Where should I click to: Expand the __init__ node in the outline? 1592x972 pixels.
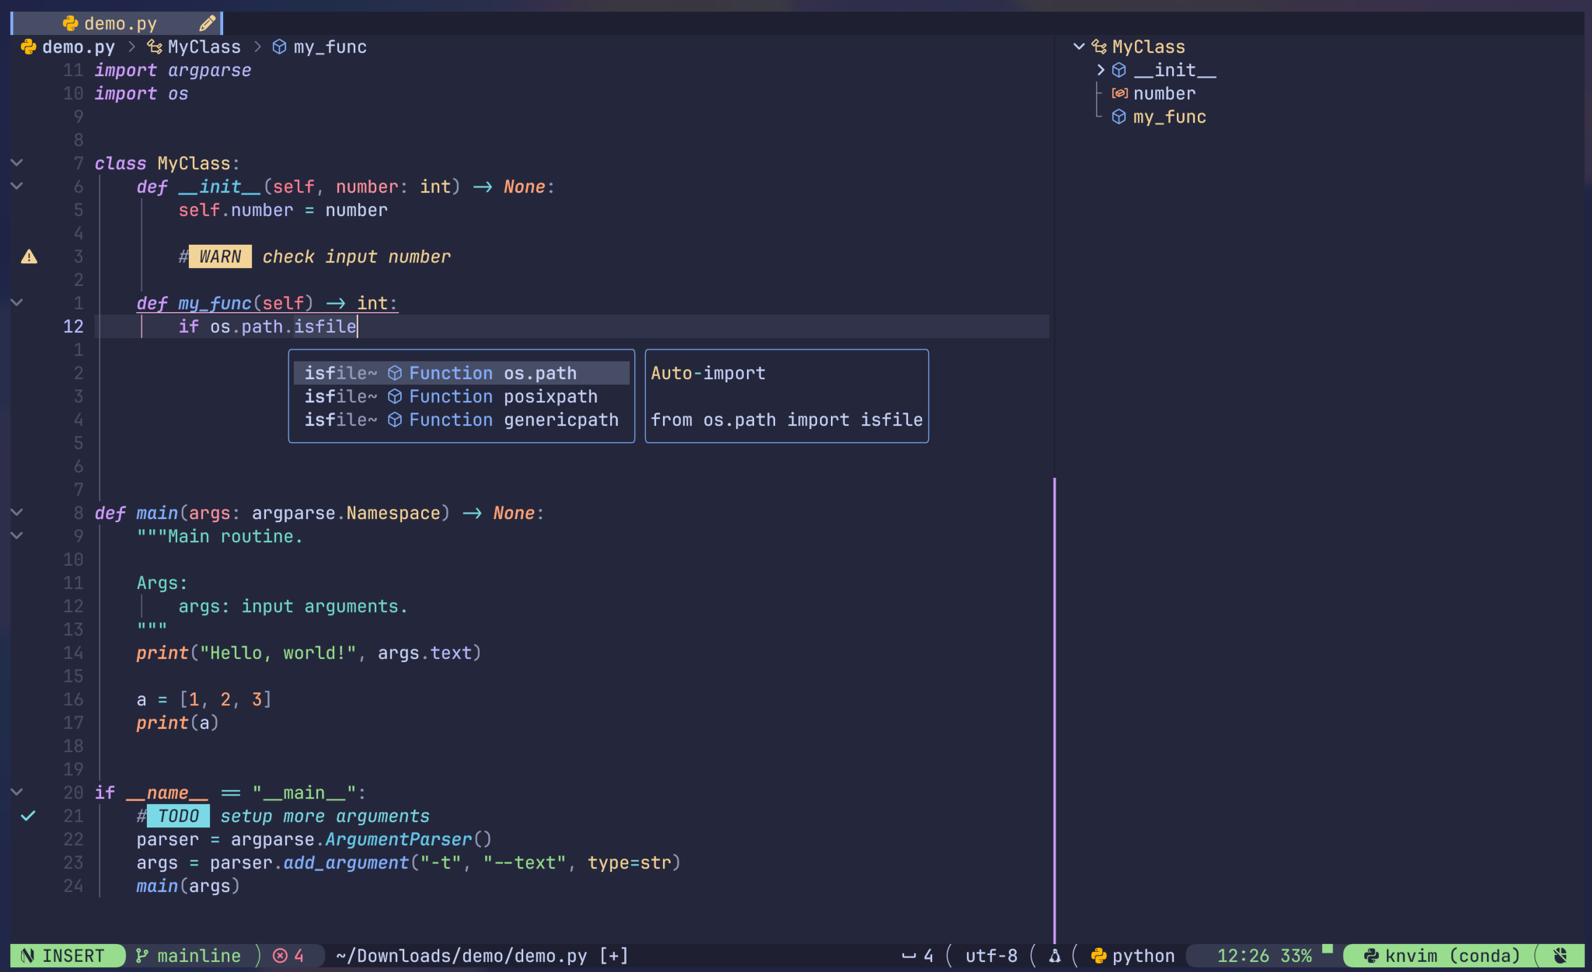point(1100,70)
